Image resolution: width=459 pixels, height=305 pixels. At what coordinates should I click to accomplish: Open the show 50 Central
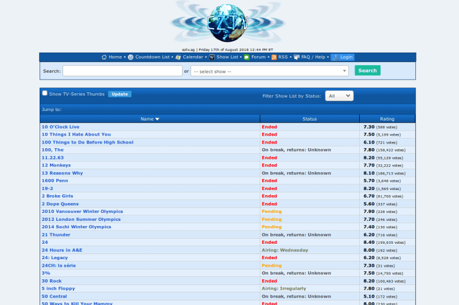(x=54, y=296)
